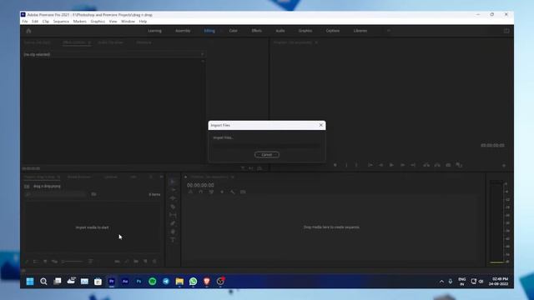The image size is (534, 300).
Task: Click Create New Search Bin icon
Action: [x=93, y=194]
